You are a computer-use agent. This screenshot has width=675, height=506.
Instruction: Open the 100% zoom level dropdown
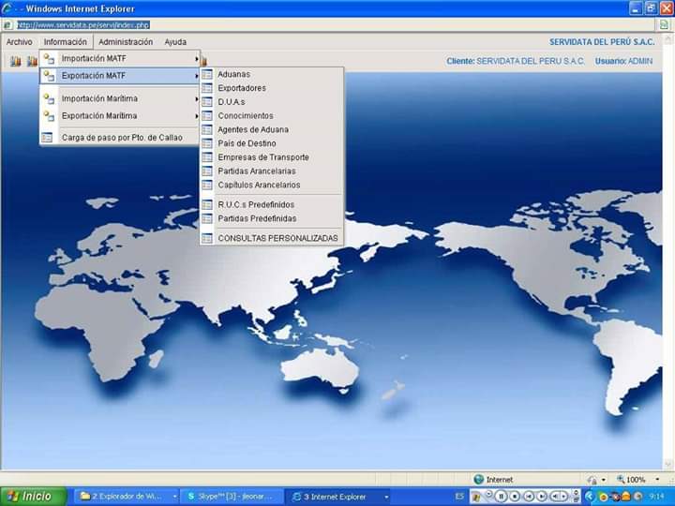(x=655, y=480)
